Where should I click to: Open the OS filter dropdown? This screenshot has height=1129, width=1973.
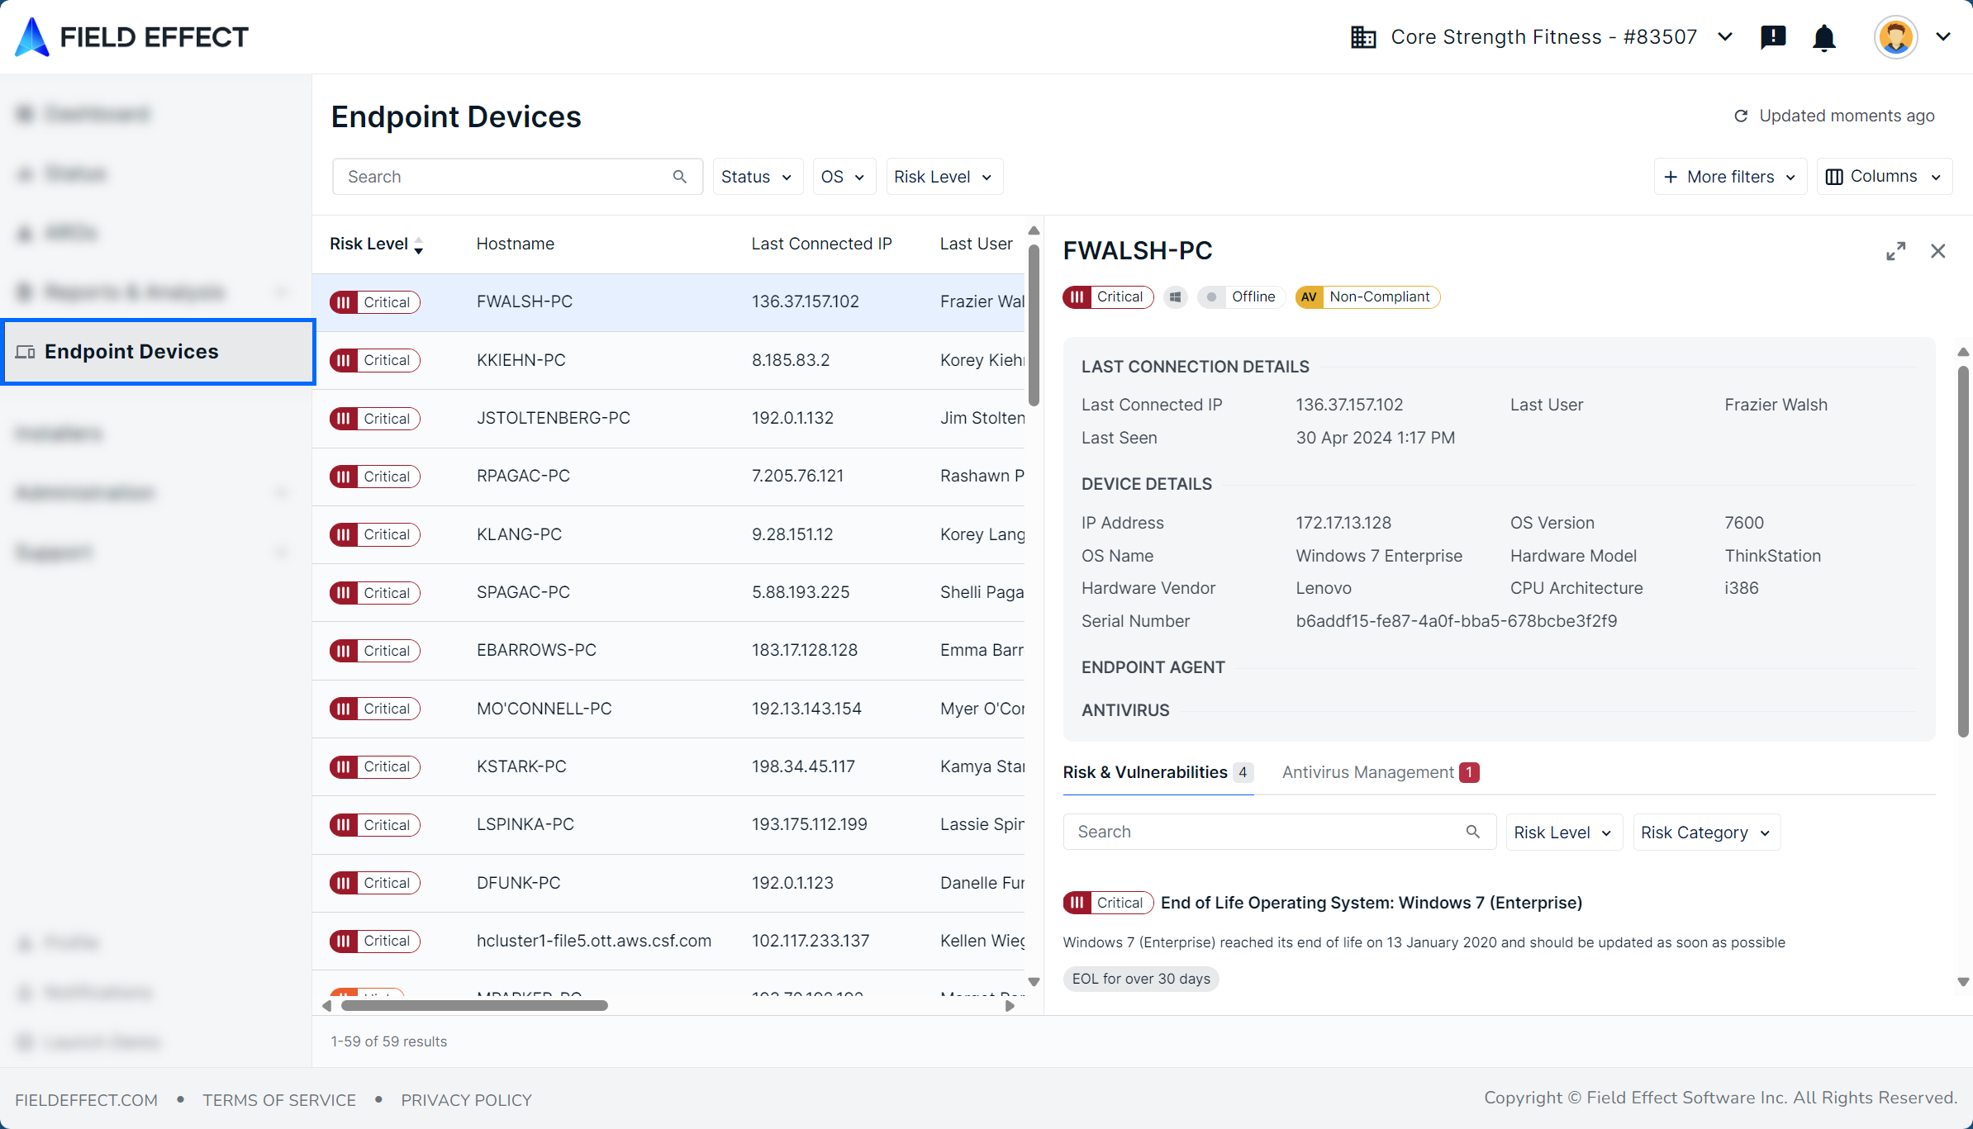pyautogui.click(x=843, y=177)
